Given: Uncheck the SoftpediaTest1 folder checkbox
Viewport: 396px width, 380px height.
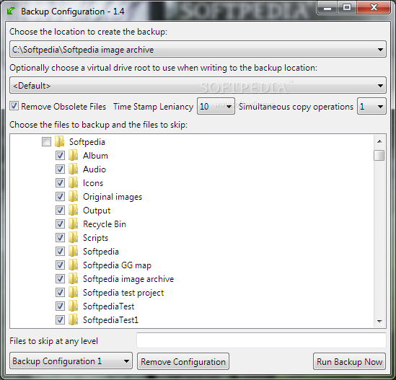Looking at the screenshot, I should 60,319.
